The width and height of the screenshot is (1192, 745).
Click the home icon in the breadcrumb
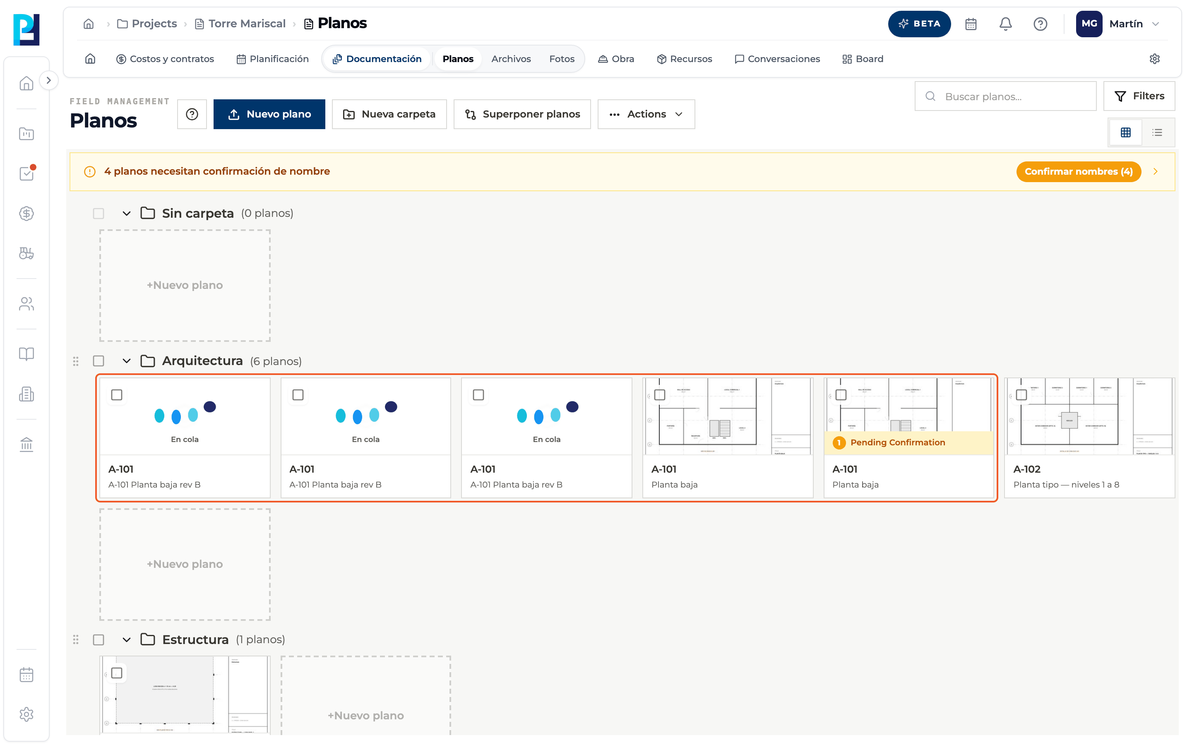[89, 24]
